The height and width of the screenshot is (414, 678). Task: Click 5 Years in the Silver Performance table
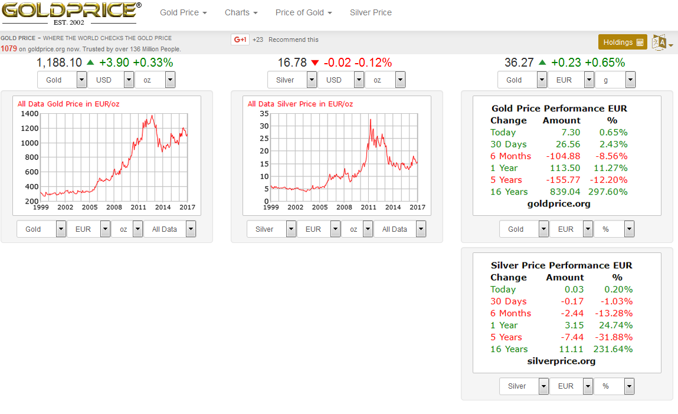[506, 337]
